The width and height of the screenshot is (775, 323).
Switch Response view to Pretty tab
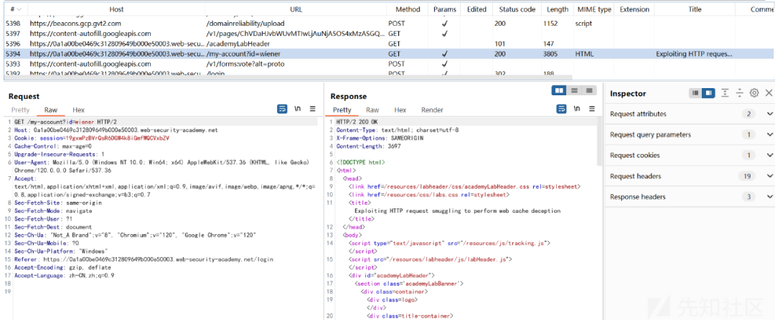[x=342, y=110]
